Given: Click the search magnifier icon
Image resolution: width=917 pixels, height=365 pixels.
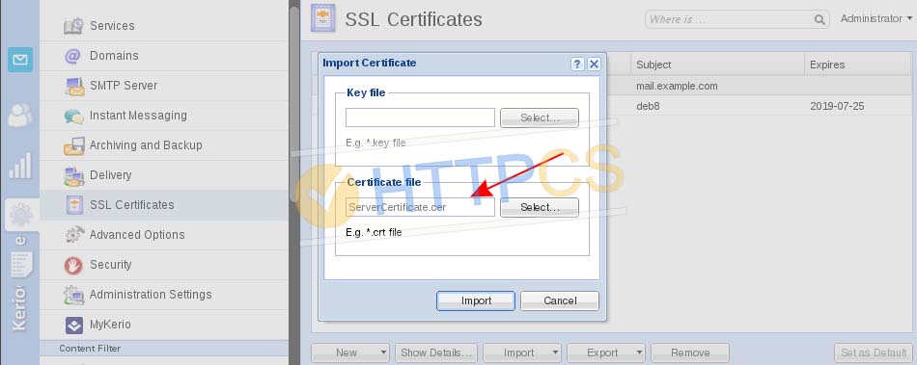Looking at the screenshot, I should 820,20.
